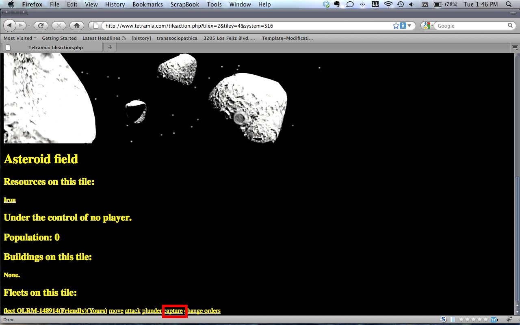Click the fleet's plunder link

coord(152,311)
